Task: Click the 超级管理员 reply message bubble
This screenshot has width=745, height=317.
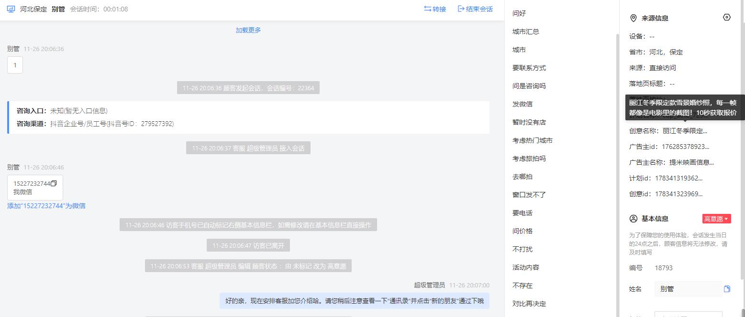Action: 355,301
